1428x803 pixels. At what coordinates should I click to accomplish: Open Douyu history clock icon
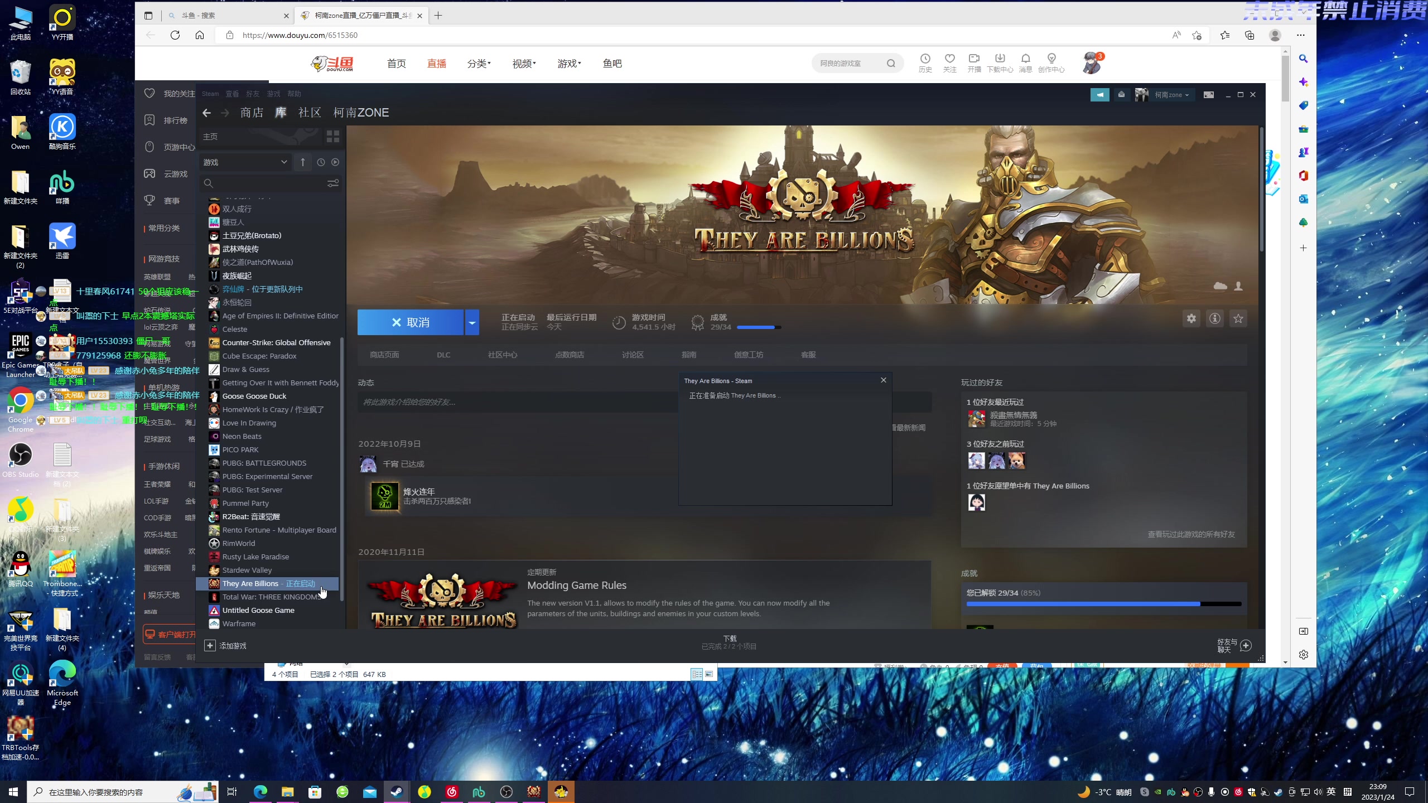point(925,63)
